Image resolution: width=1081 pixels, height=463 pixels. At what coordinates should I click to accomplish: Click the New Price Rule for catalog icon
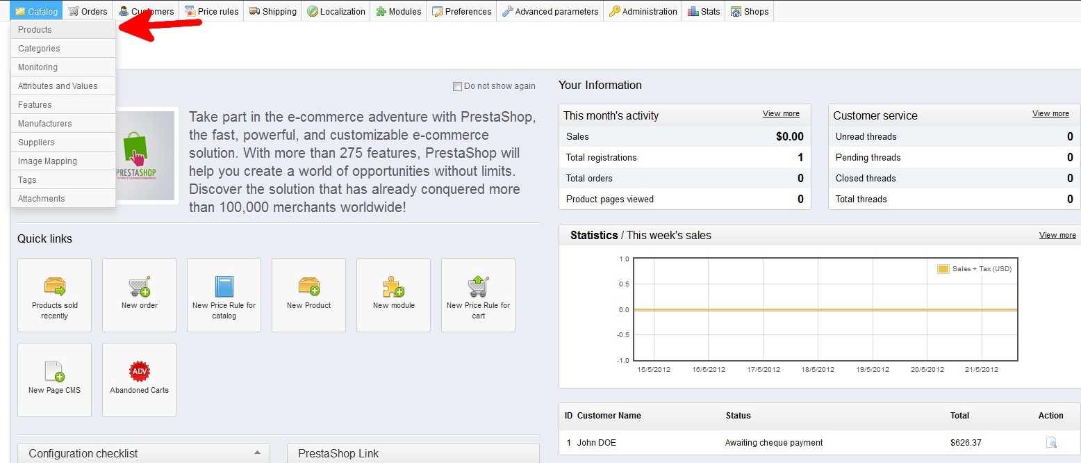click(x=224, y=286)
